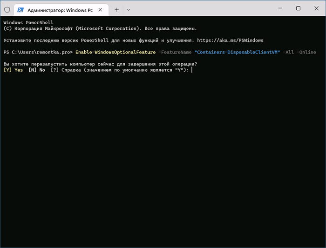
Task: Click the Enable-WindowsOptionalFeature command text
Action: (x=115, y=52)
